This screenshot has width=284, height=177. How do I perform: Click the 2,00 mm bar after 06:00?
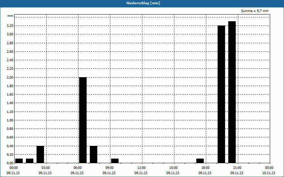83,120
